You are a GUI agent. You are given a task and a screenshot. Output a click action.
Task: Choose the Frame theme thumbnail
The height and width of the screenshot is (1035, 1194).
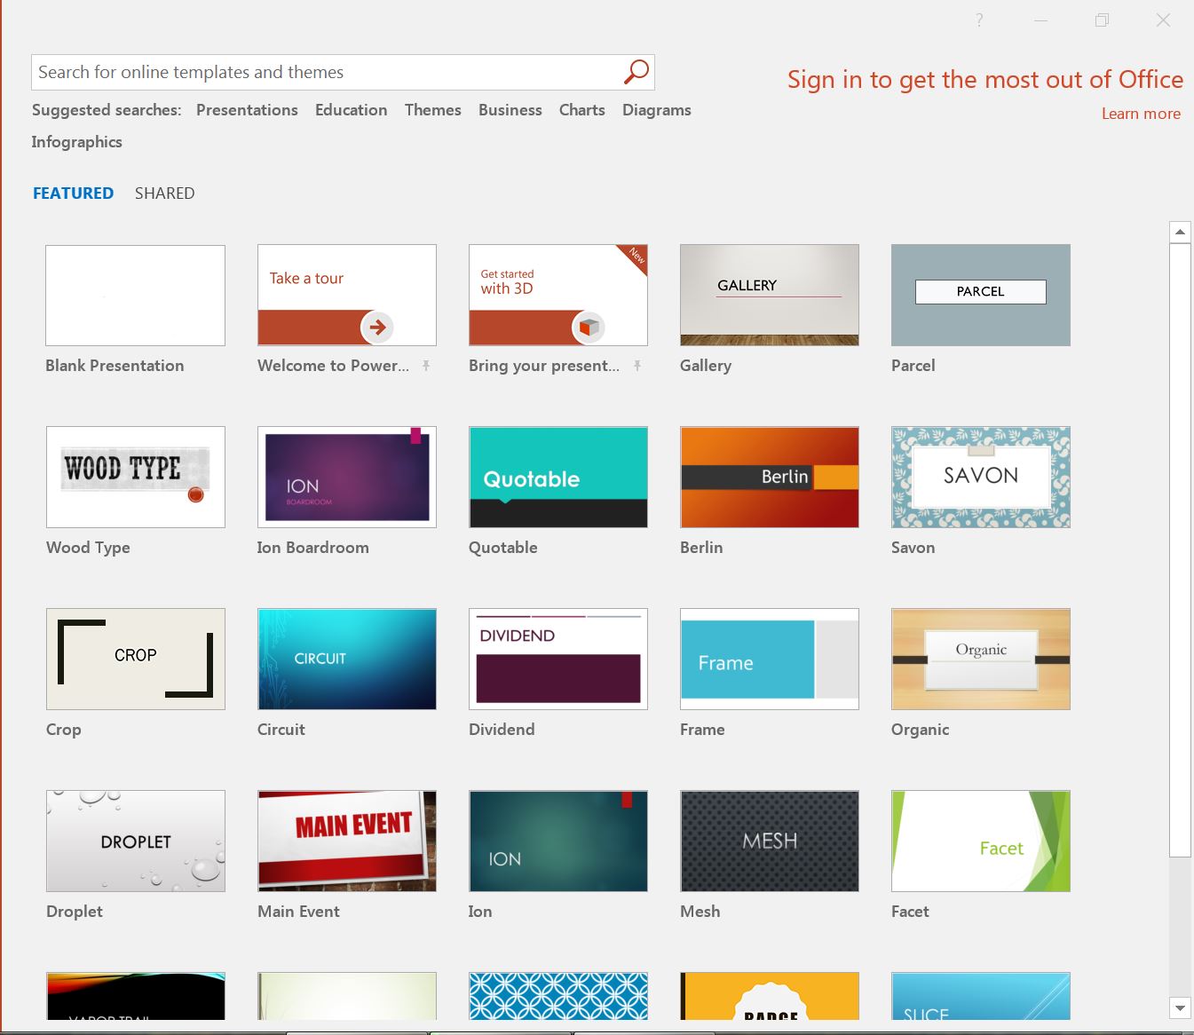click(769, 660)
